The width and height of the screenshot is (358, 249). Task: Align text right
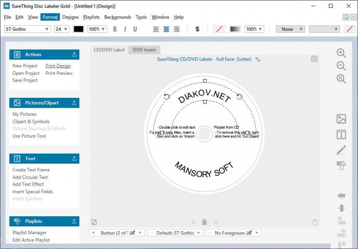click(176, 29)
